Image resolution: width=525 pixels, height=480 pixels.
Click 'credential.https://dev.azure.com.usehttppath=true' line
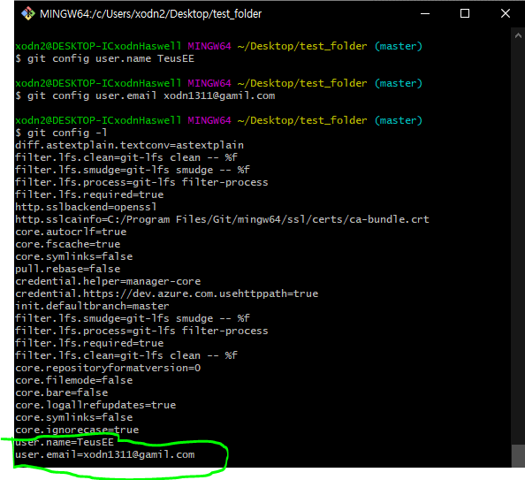(167, 293)
